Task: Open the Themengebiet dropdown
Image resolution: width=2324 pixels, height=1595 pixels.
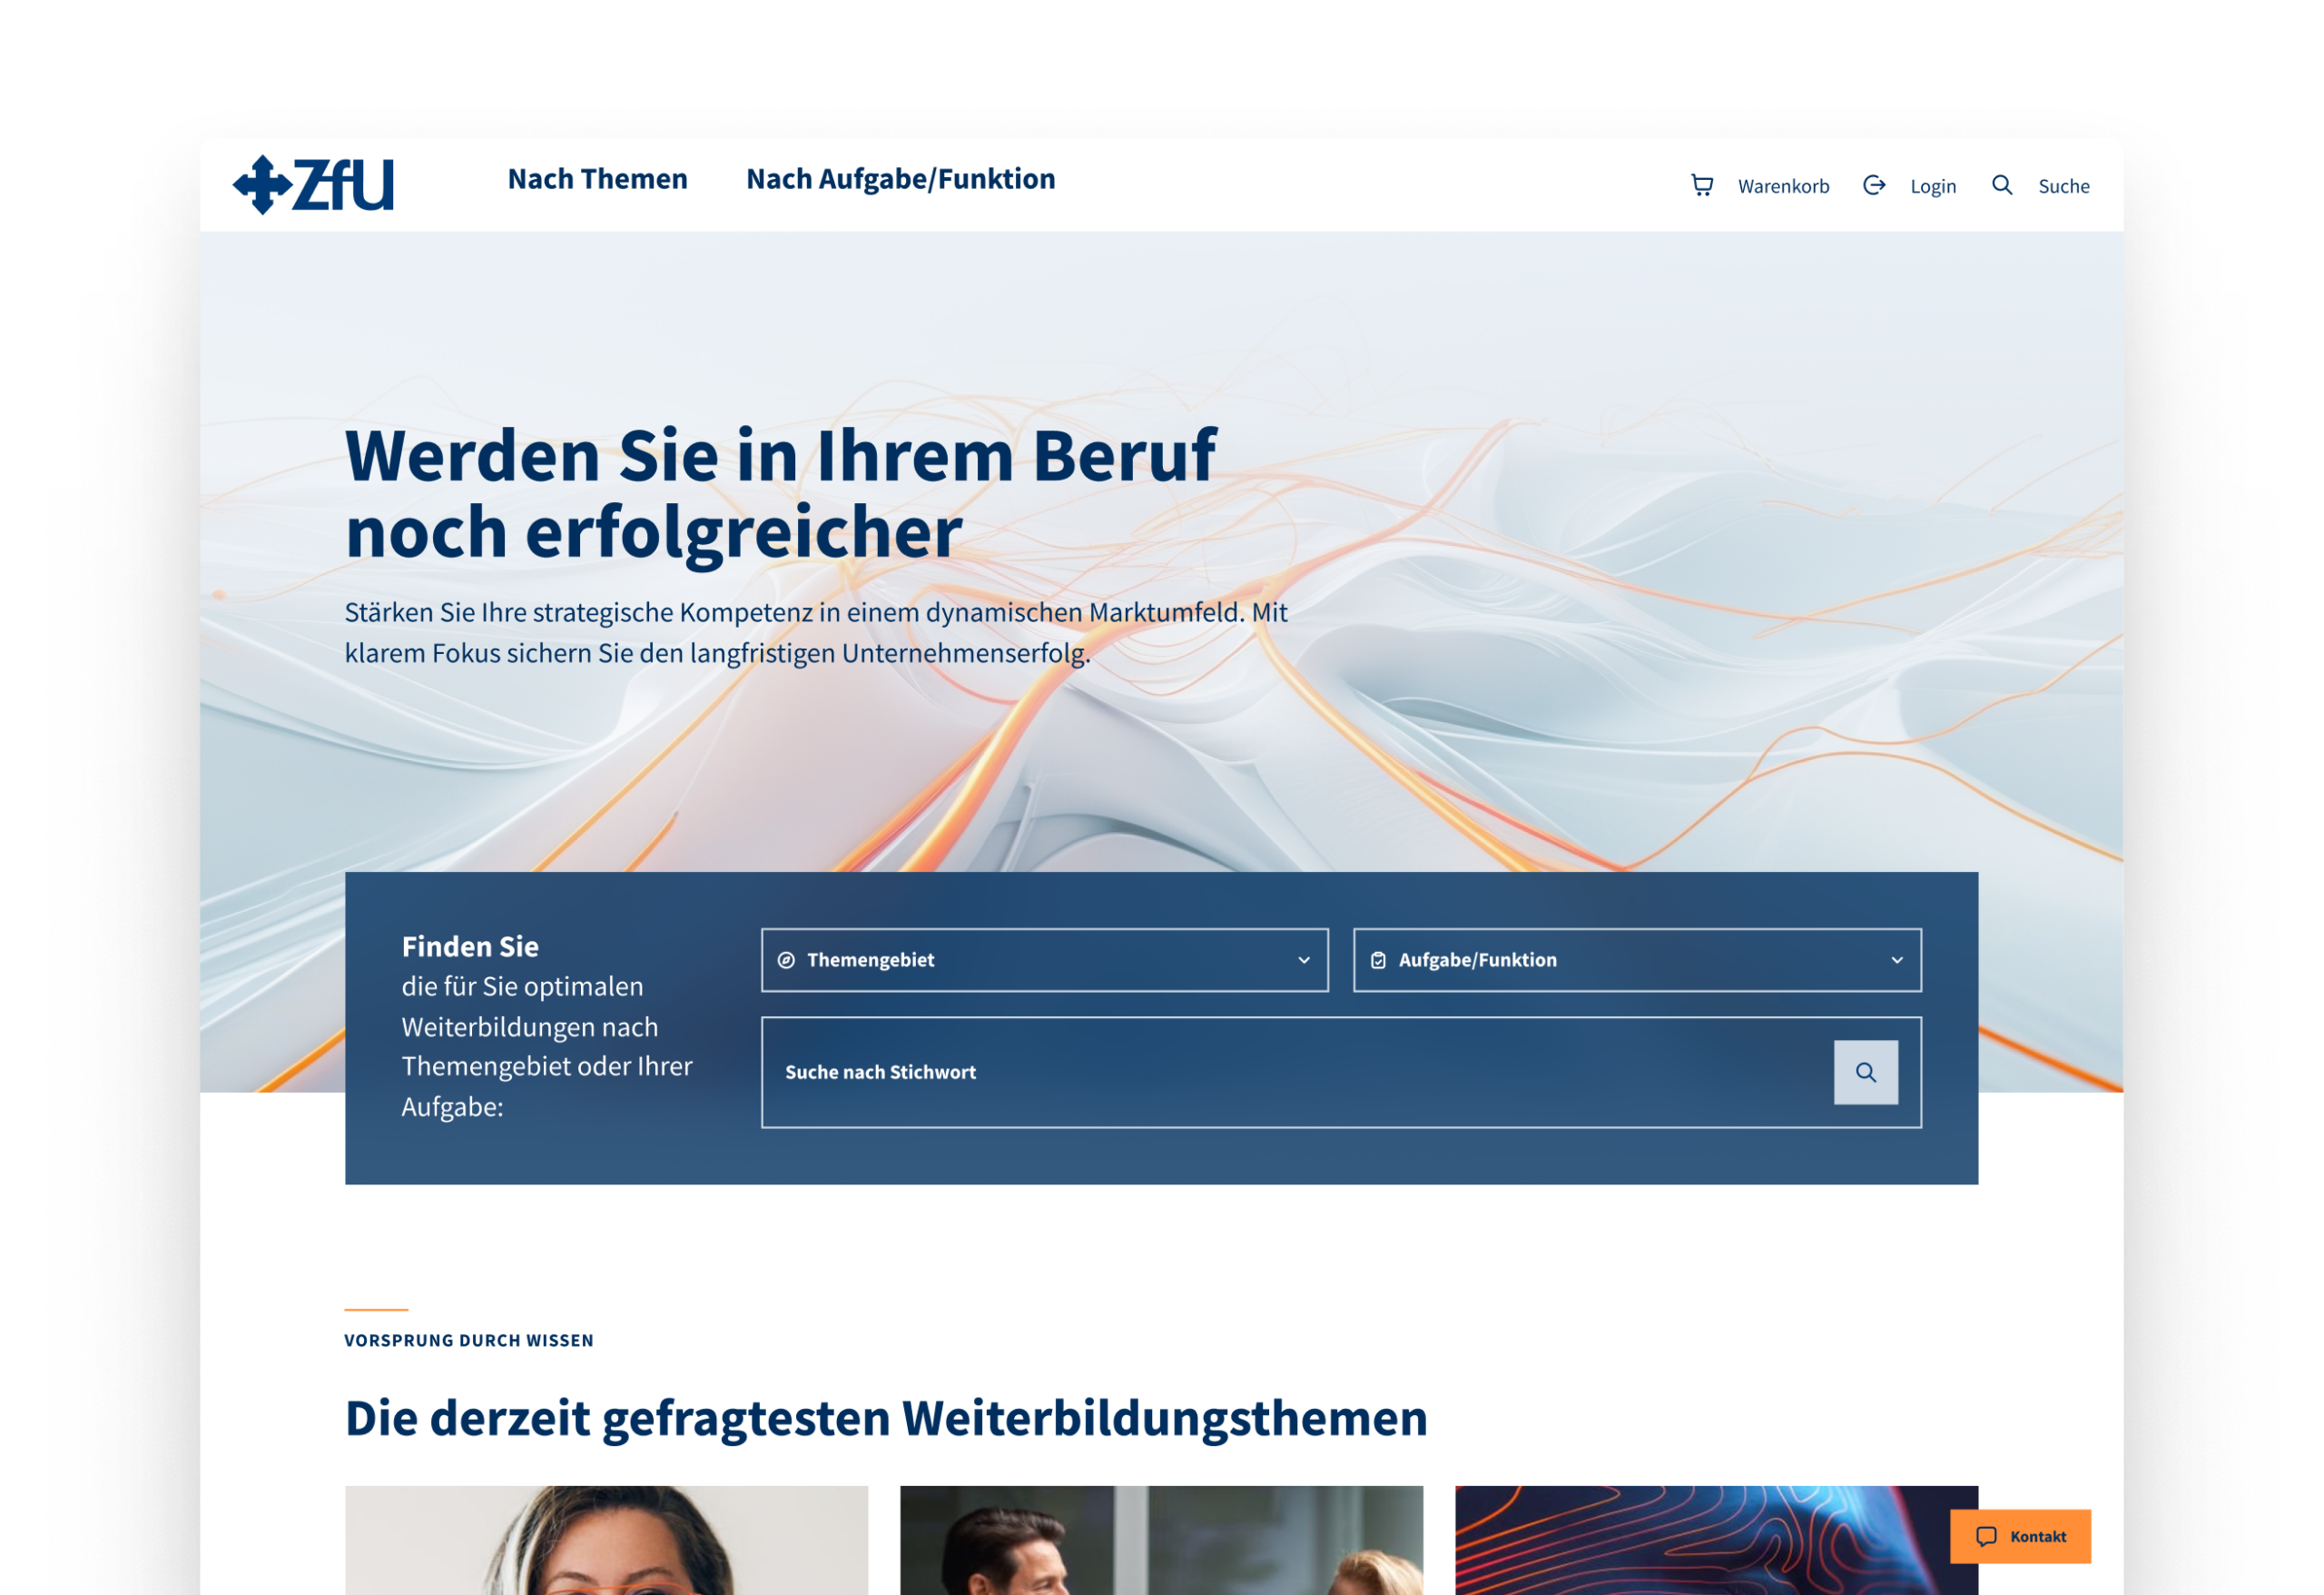Action: pyautogui.click(x=1043, y=959)
